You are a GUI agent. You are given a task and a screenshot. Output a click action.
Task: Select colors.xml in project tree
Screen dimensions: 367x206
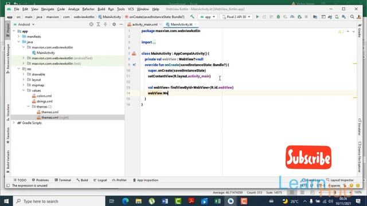44,96
